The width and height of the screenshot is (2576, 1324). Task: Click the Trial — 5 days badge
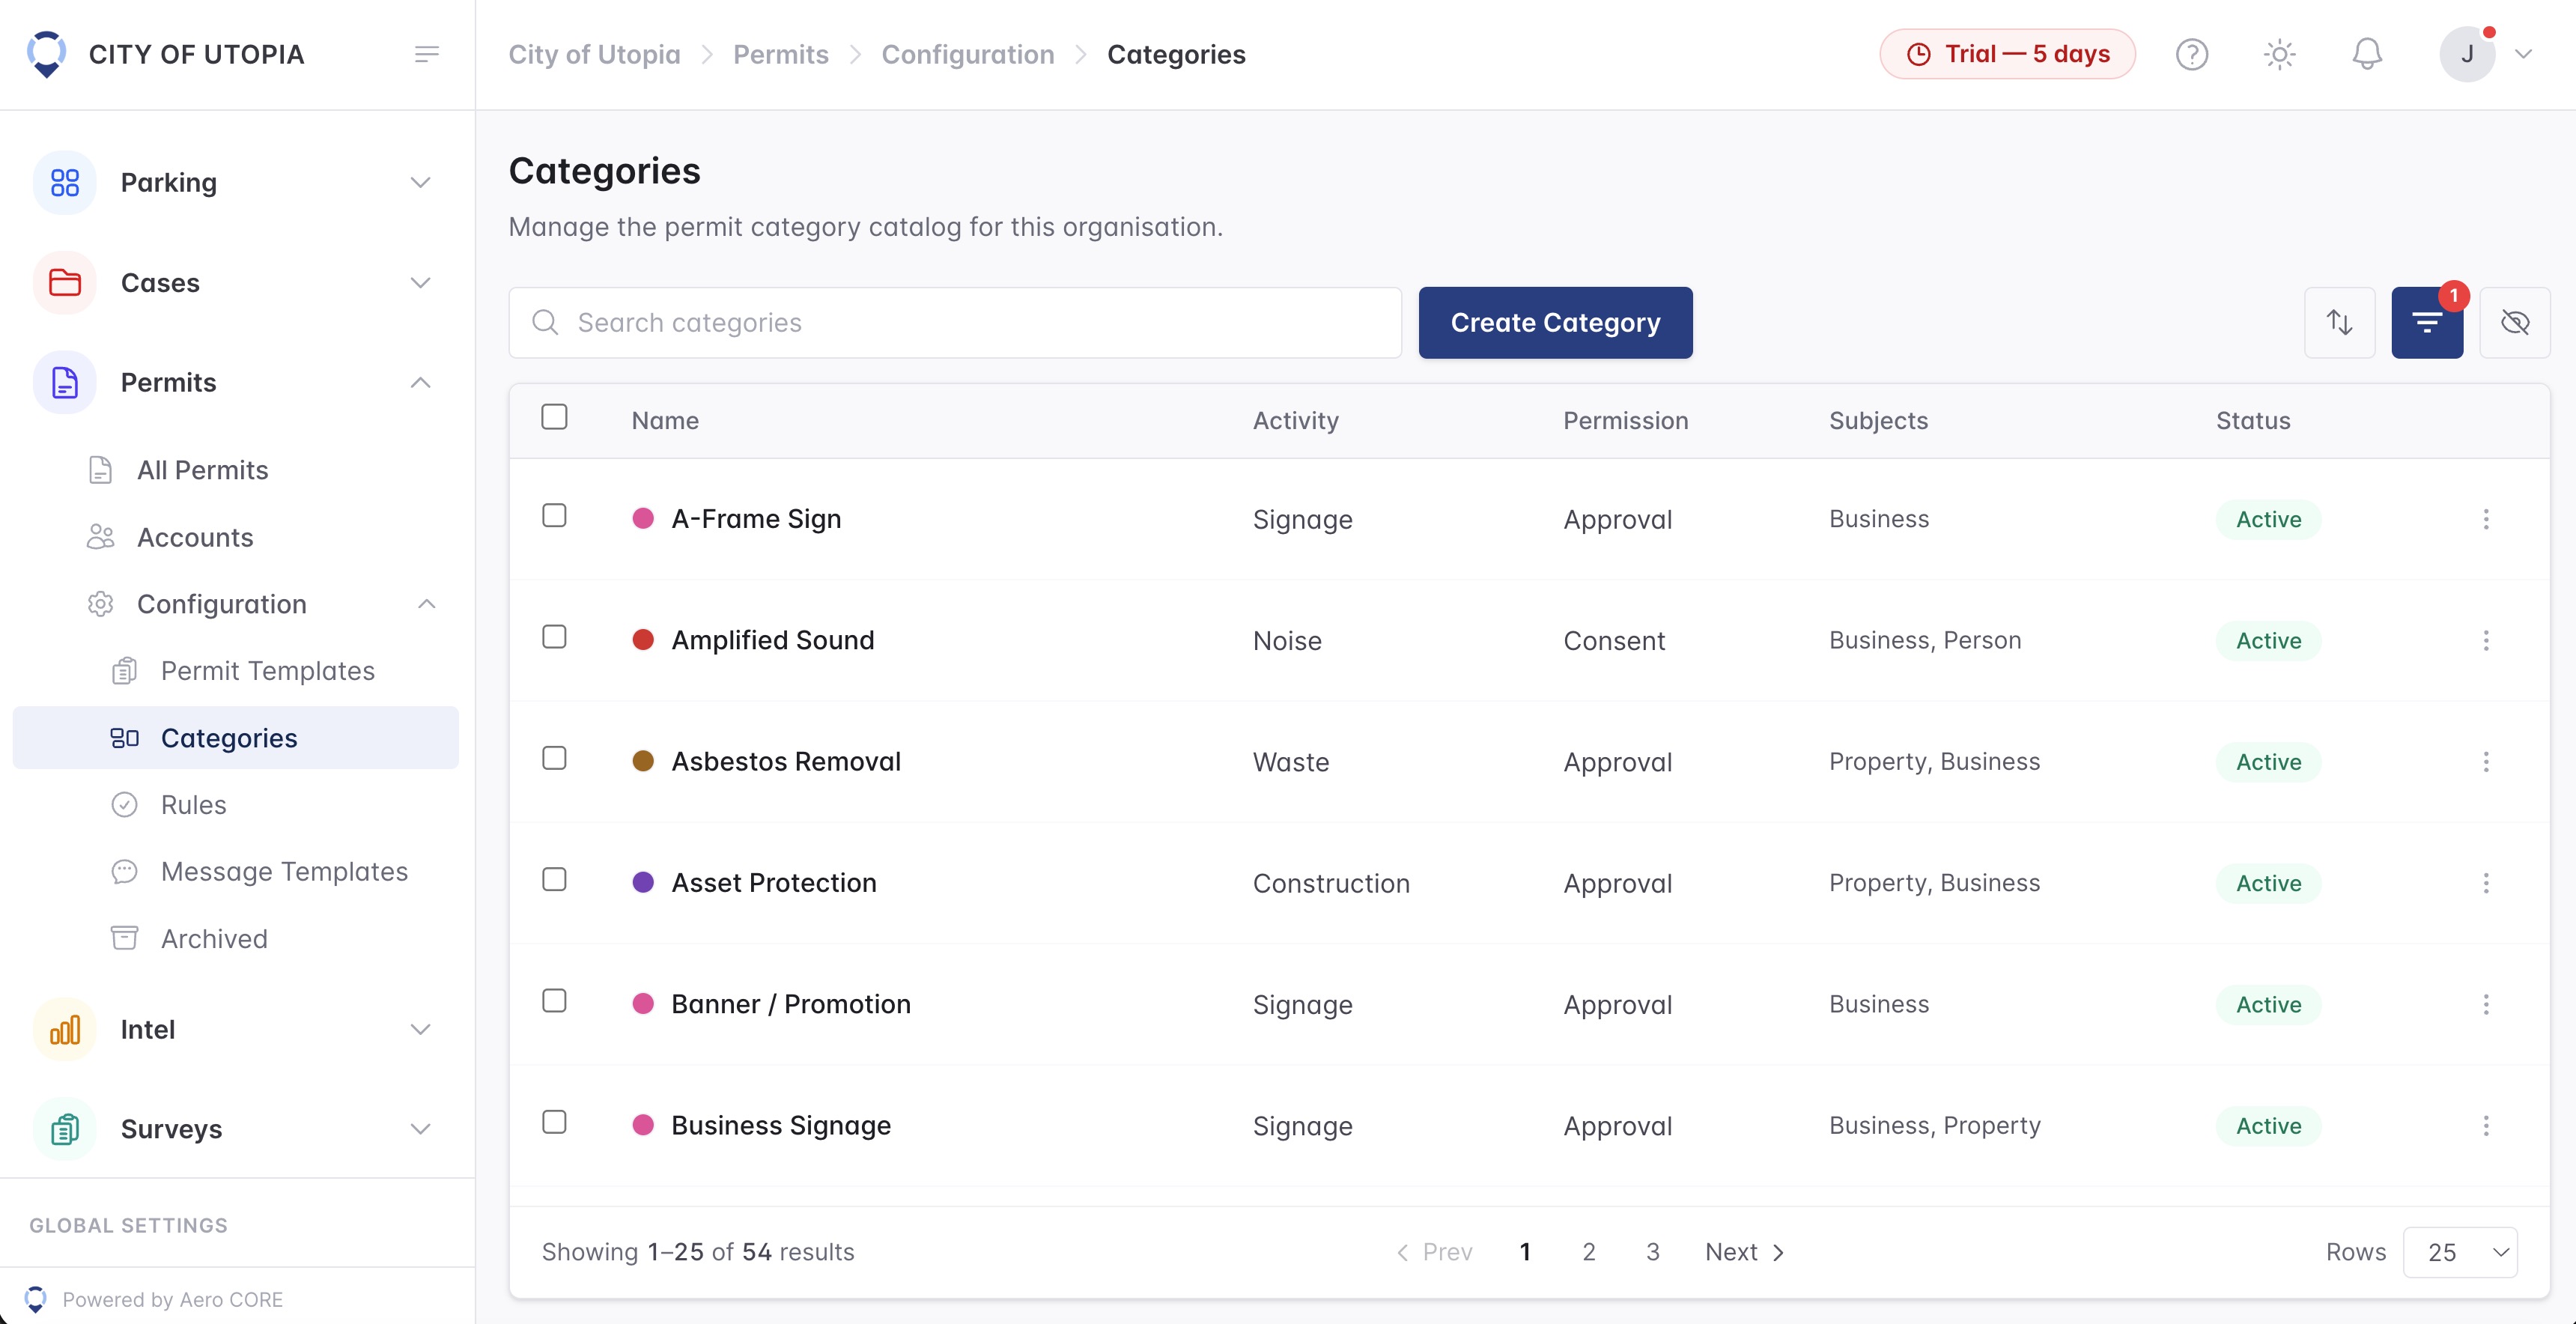pos(2007,54)
